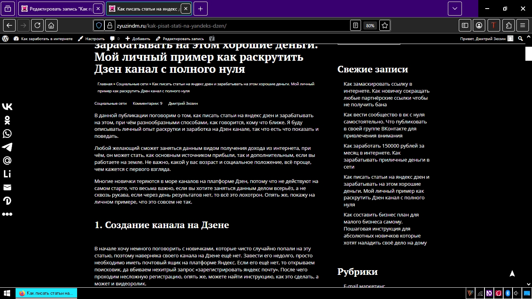Open recent post 'Как заработать 150000 рублей'
532x299 pixels.
(386, 156)
